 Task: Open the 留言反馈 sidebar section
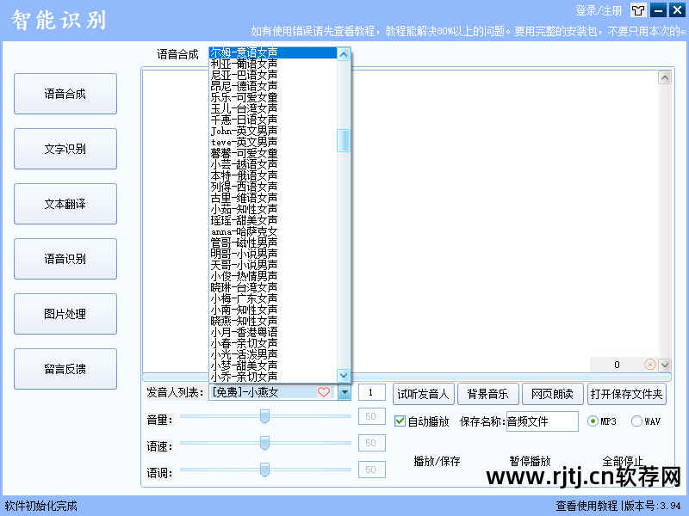click(65, 369)
